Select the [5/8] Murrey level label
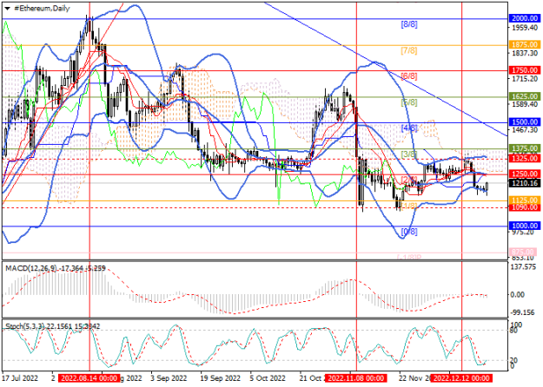Image resolution: width=543 pixels, height=387 pixels. point(409,102)
